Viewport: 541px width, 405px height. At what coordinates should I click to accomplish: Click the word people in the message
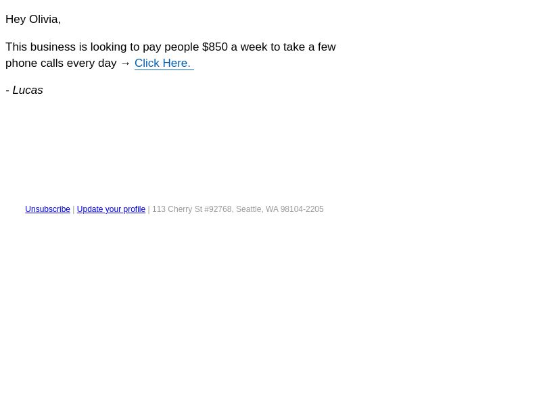181,47
